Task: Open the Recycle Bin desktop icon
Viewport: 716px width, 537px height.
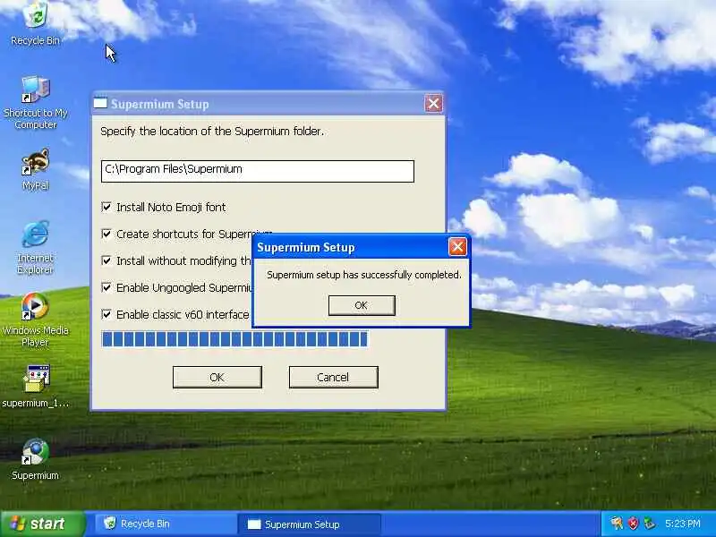Action: pyautogui.click(x=35, y=23)
